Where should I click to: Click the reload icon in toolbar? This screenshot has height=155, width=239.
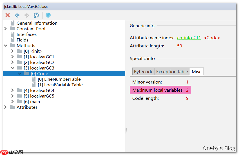pos(36,15)
